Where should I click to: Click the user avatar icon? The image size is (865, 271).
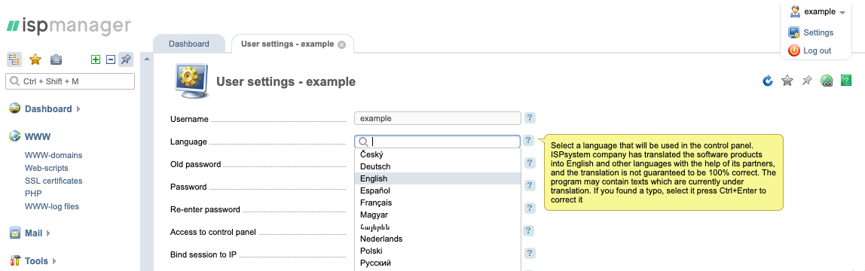click(795, 11)
